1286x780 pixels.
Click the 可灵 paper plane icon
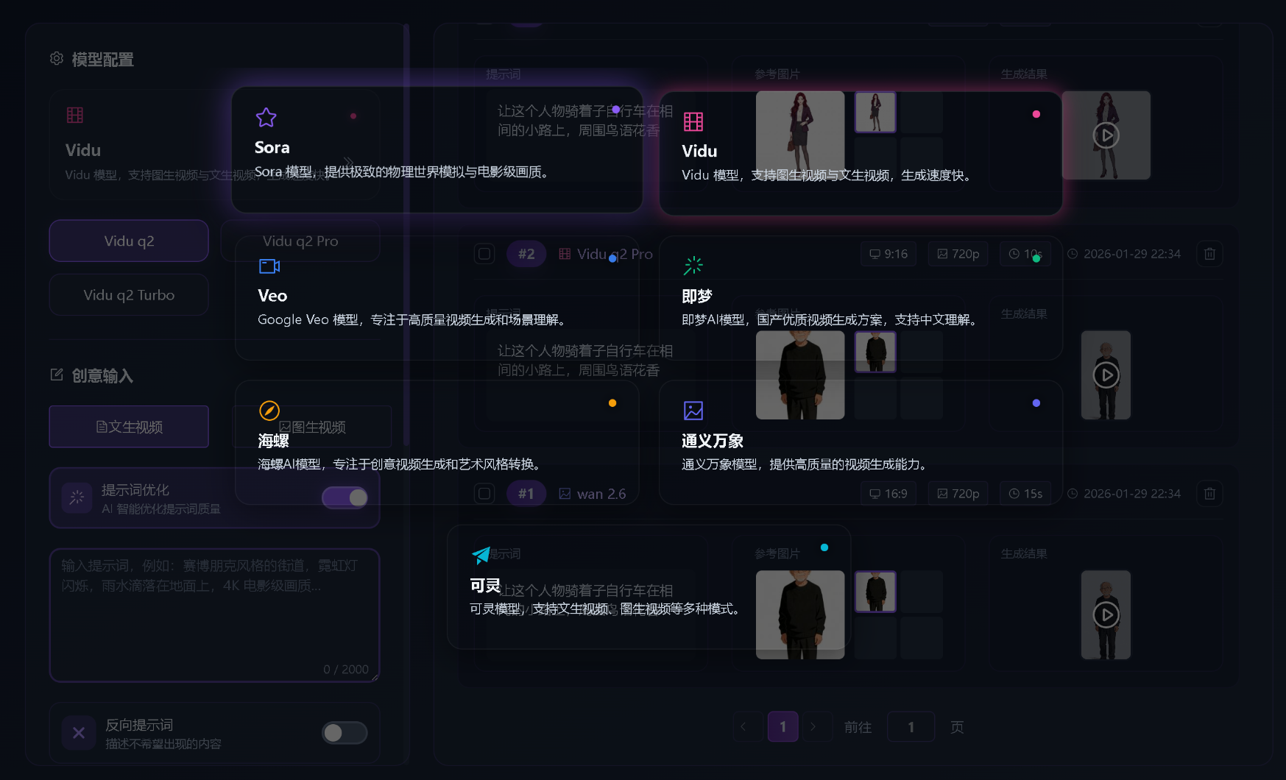point(482,556)
